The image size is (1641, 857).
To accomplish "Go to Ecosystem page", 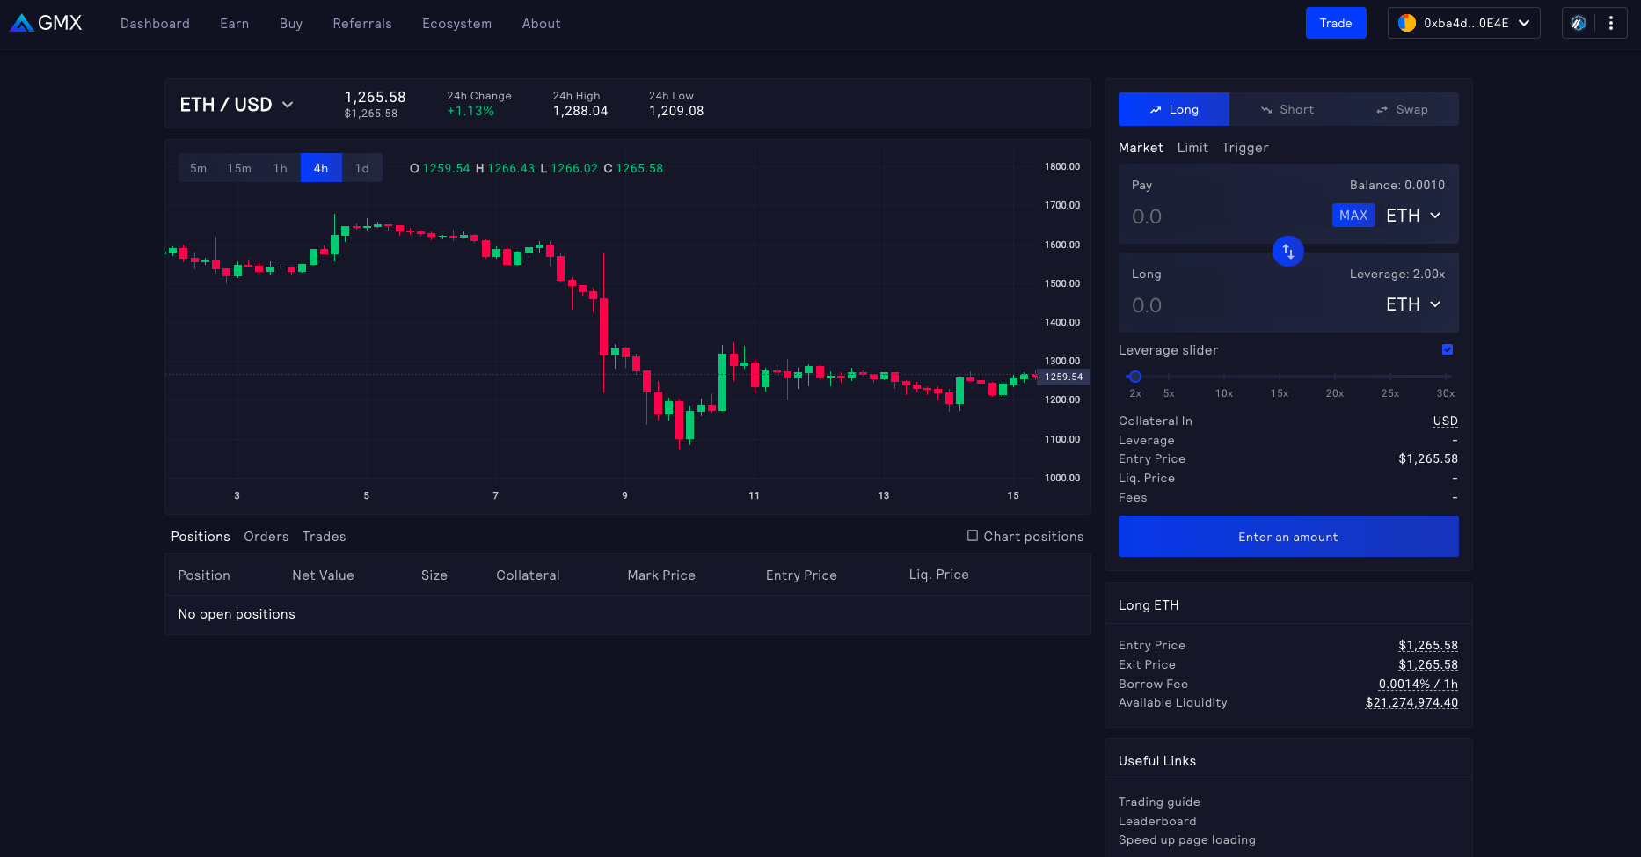I will [456, 24].
